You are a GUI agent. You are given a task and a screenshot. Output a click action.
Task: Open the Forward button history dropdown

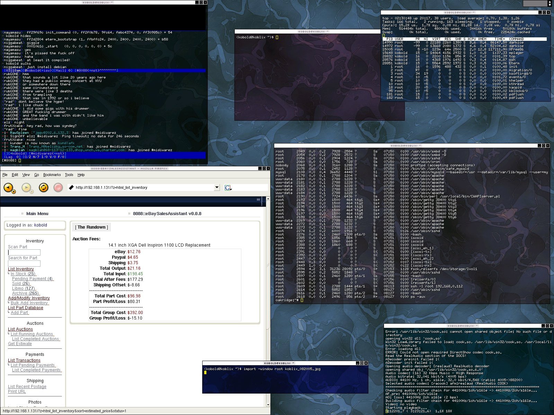(32, 192)
